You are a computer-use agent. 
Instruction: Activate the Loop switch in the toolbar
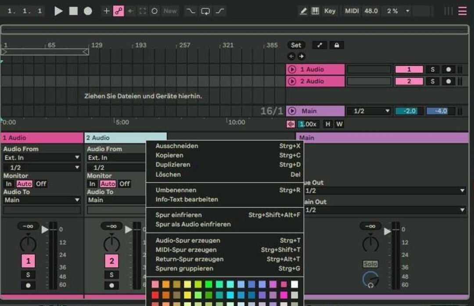pyautogui.click(x=205, y=11)
